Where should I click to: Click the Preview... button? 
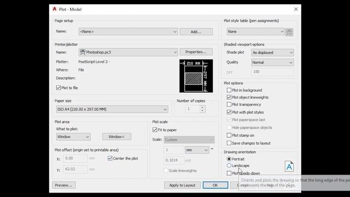64,185
